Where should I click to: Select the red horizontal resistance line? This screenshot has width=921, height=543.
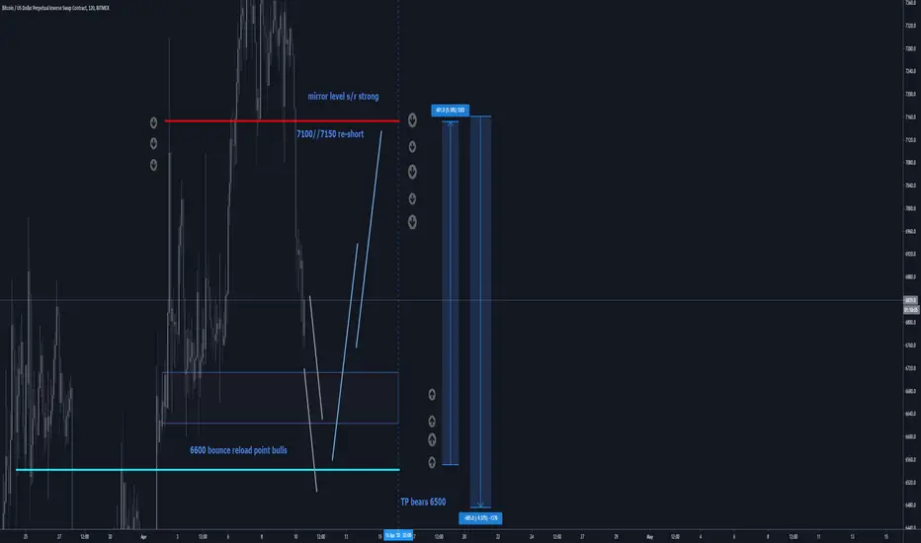point(282,120)
